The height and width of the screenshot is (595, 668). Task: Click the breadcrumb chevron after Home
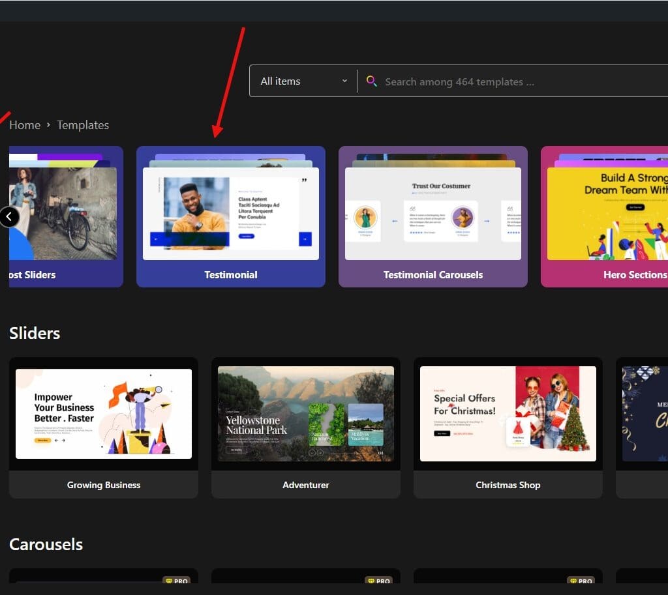click(48, 125)
